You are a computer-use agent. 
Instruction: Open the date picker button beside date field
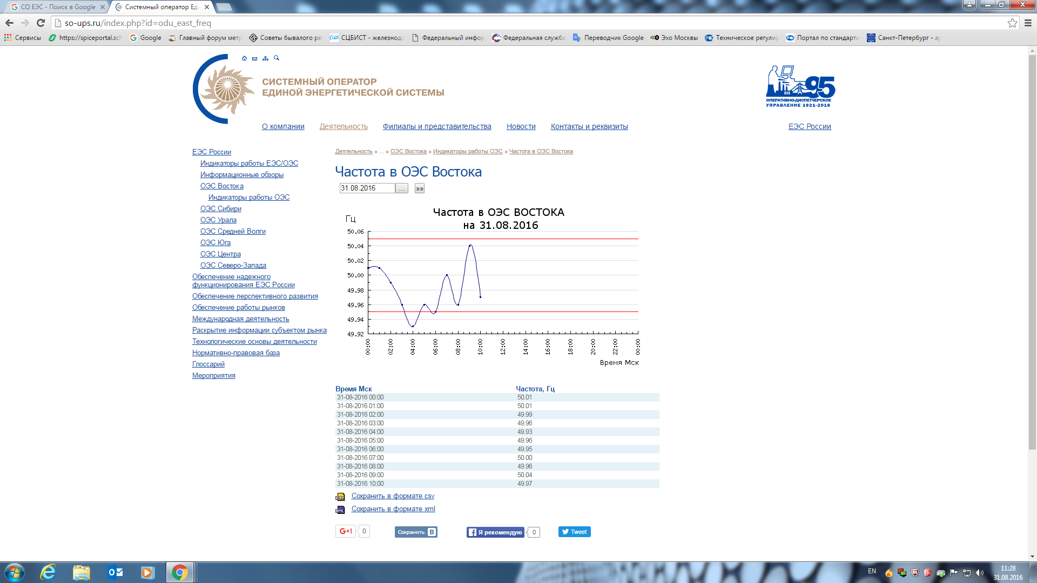point(402,188)
